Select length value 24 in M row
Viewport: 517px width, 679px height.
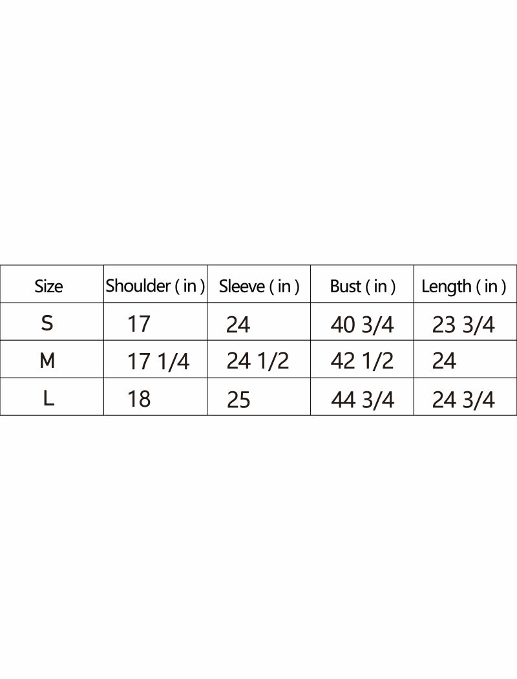click(x=444, y=361)
